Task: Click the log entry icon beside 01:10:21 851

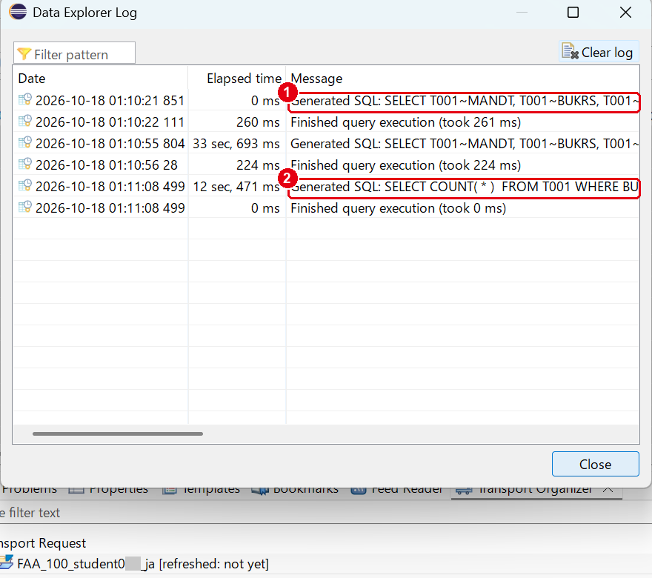Action: [x=25, y=100]
